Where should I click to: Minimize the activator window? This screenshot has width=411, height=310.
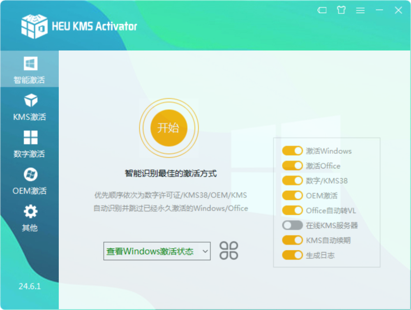[379, 10]
